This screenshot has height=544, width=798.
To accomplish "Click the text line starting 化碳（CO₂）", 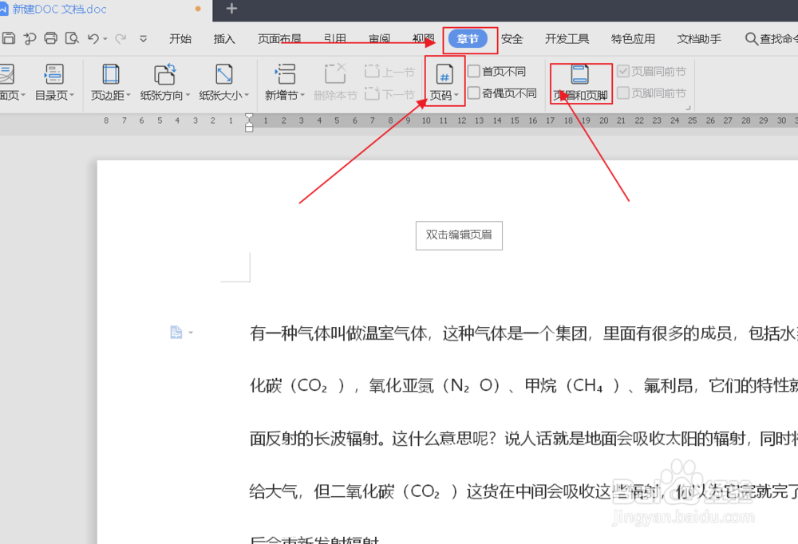I will [523, 386].
